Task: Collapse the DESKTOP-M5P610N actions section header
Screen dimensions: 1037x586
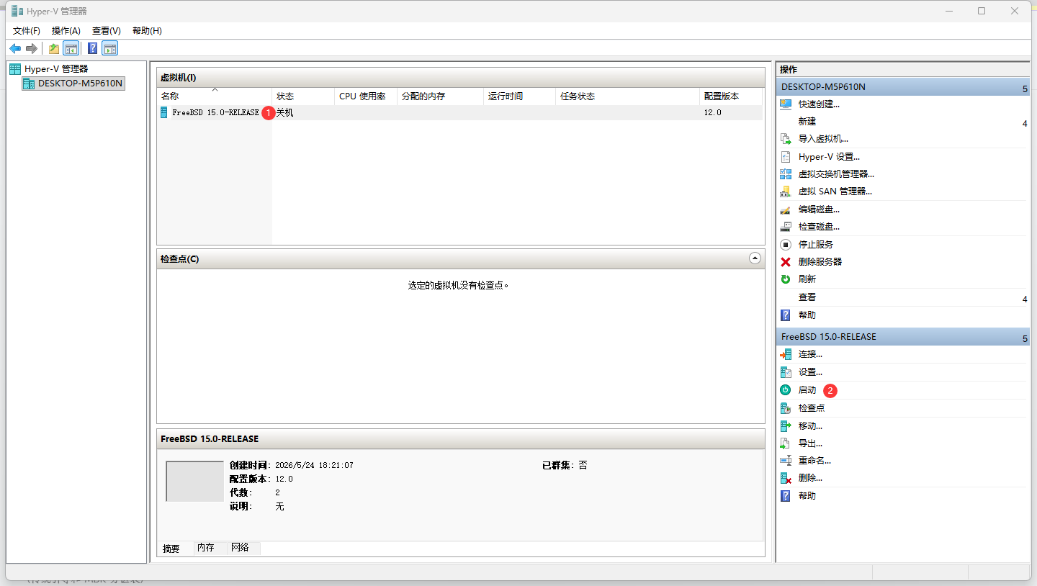Action: 903,87
